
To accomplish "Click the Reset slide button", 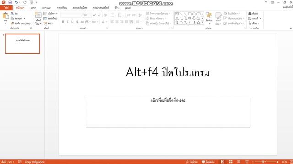I will (50, 18).
